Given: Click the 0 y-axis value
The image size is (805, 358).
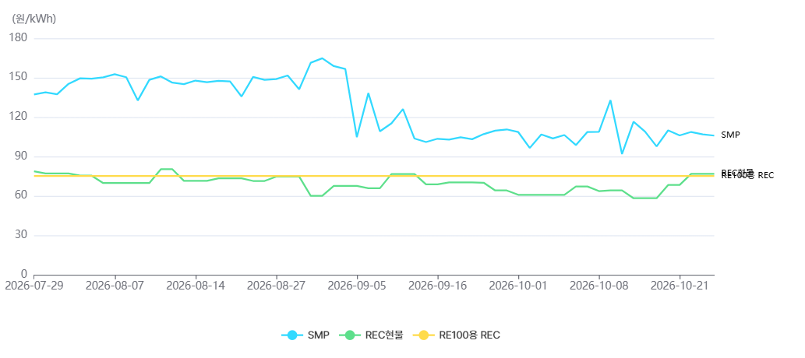Looking at the screenshot, I should coord(25,273).
